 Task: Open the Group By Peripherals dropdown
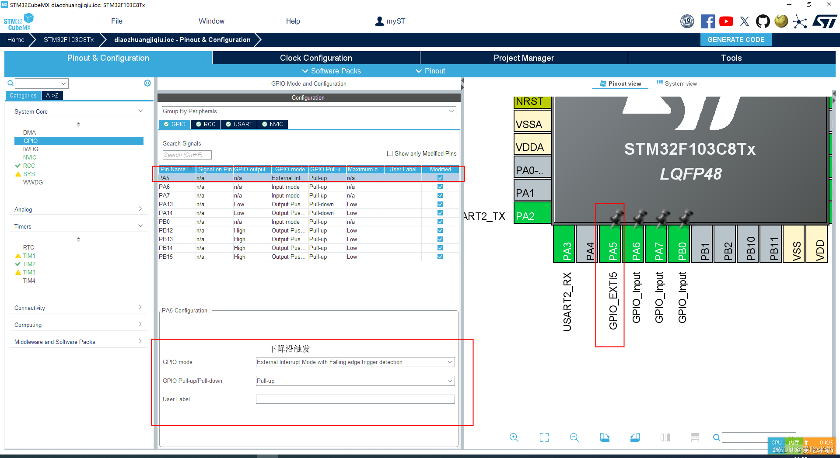(x=309, y=111)
